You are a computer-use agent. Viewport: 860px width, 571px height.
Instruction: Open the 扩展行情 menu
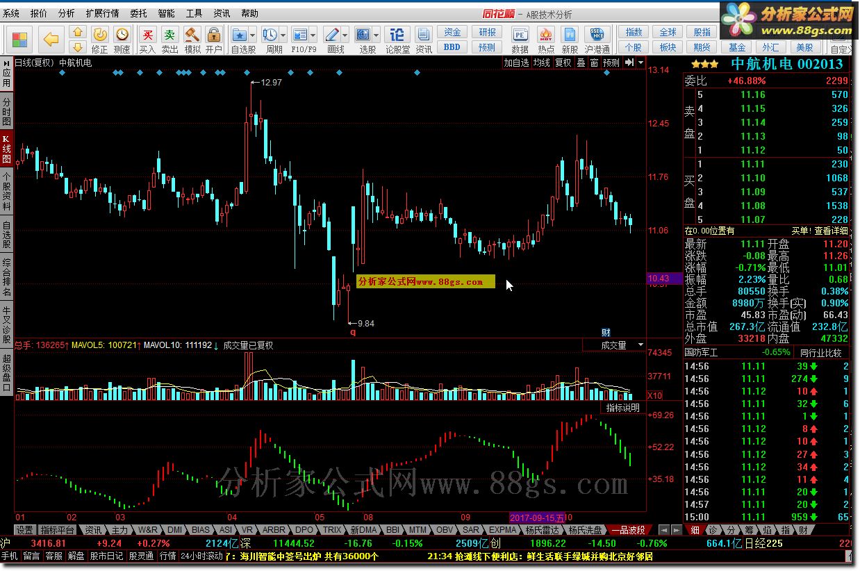click(x=102, y=13)
